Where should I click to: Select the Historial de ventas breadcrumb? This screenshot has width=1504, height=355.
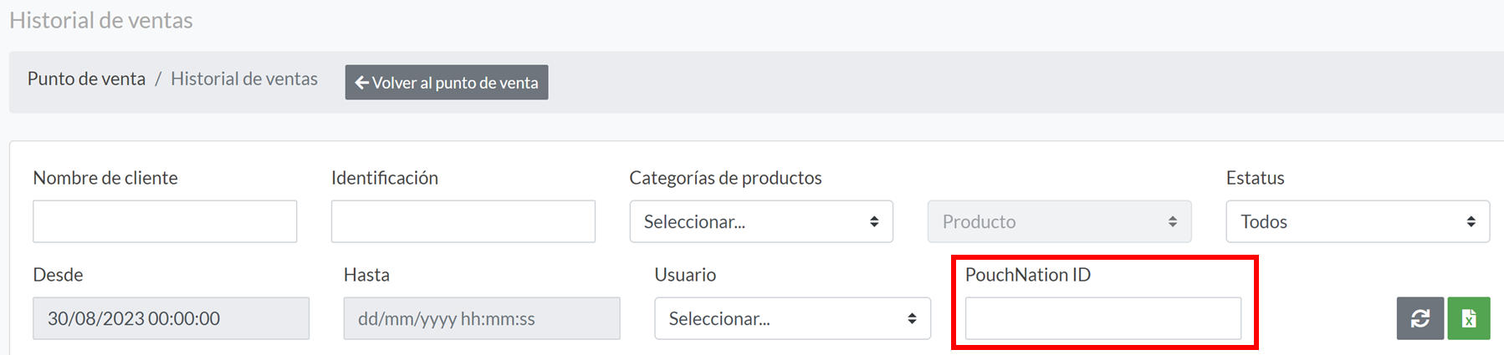click(244, 79)
